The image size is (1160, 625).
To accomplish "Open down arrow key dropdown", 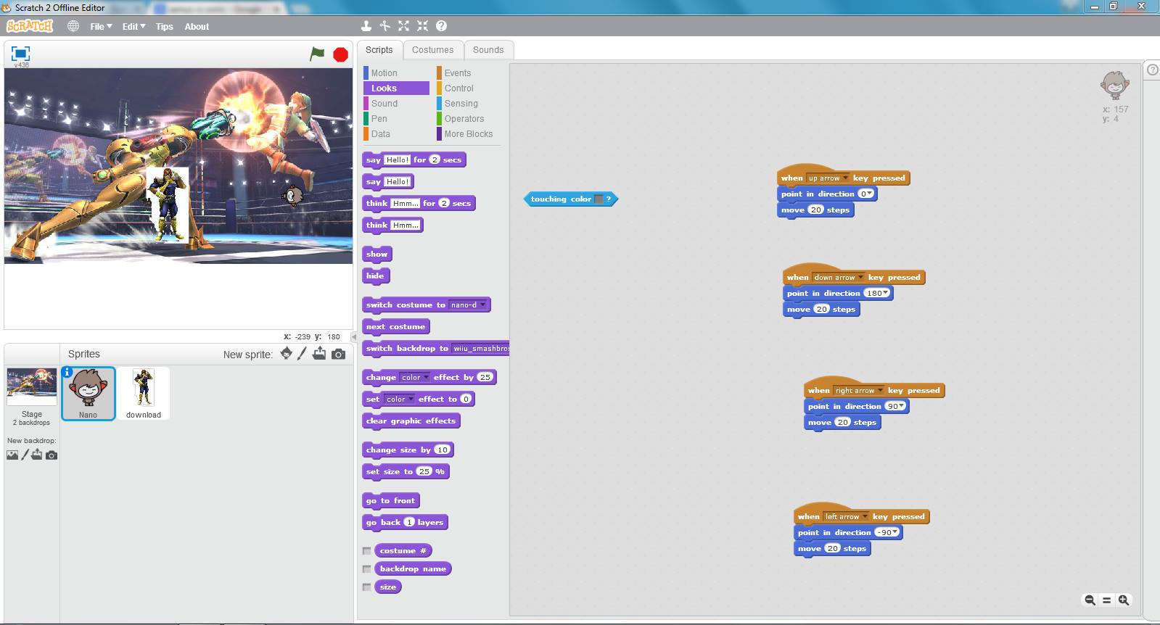I will (838, 278).
